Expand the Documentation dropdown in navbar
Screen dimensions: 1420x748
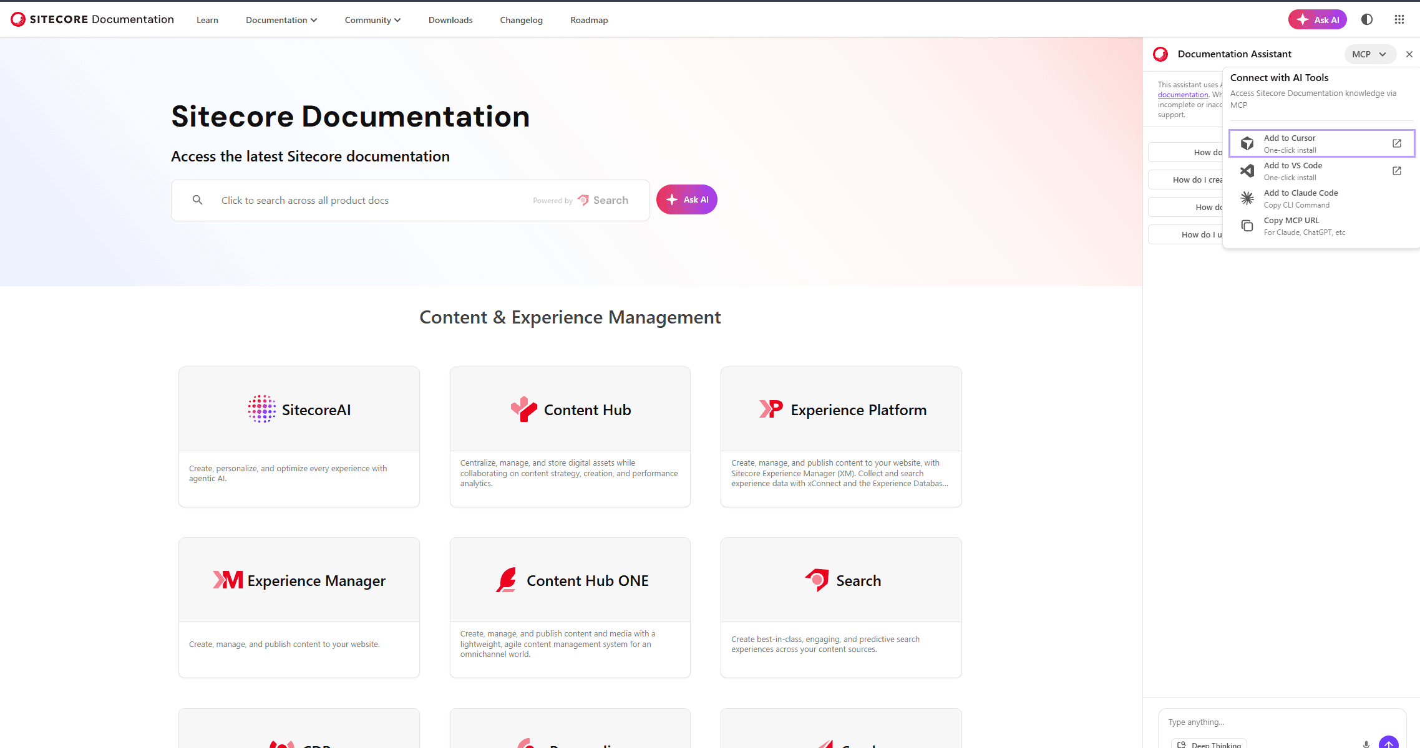click(x=281, y=20)
